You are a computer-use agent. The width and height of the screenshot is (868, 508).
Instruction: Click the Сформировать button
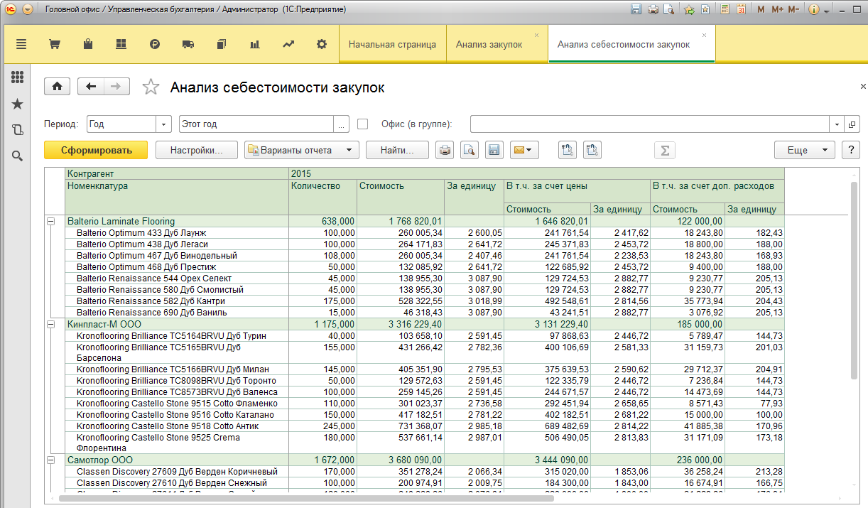(x=96, y=150)
